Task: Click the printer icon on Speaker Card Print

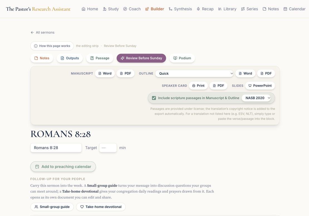Action: pos(194,86)
